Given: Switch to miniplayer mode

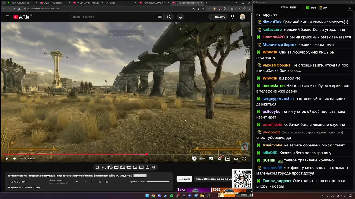Looking at the screenshot, I should tap(228, 159).
